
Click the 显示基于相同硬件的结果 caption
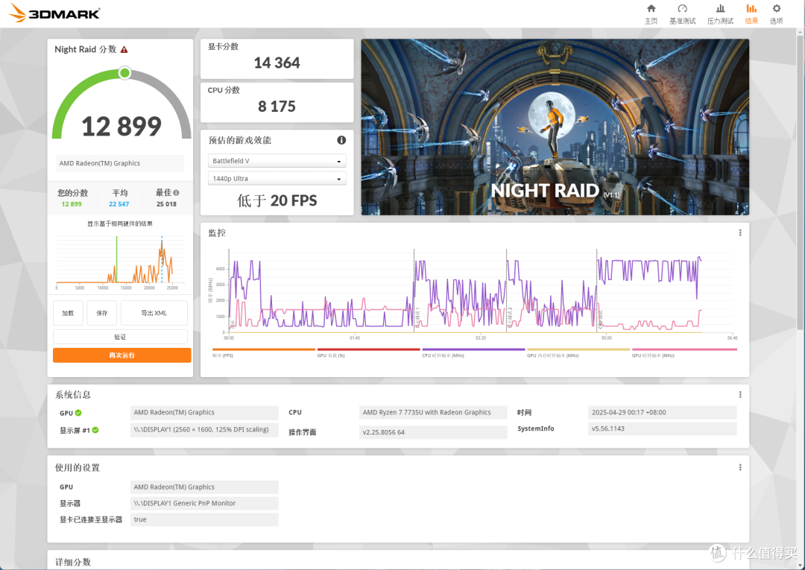(119, 224)
